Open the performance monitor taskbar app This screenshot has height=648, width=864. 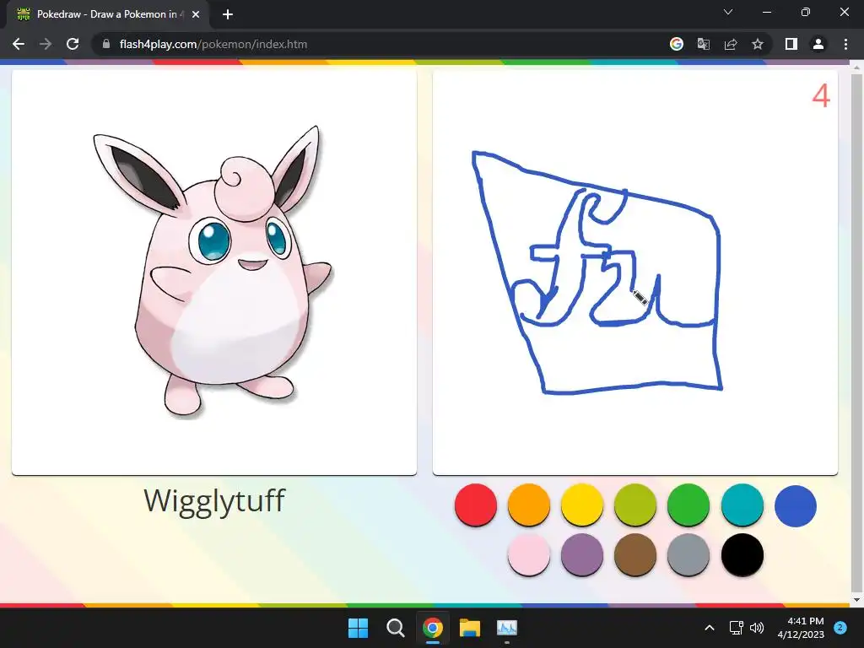507,628
